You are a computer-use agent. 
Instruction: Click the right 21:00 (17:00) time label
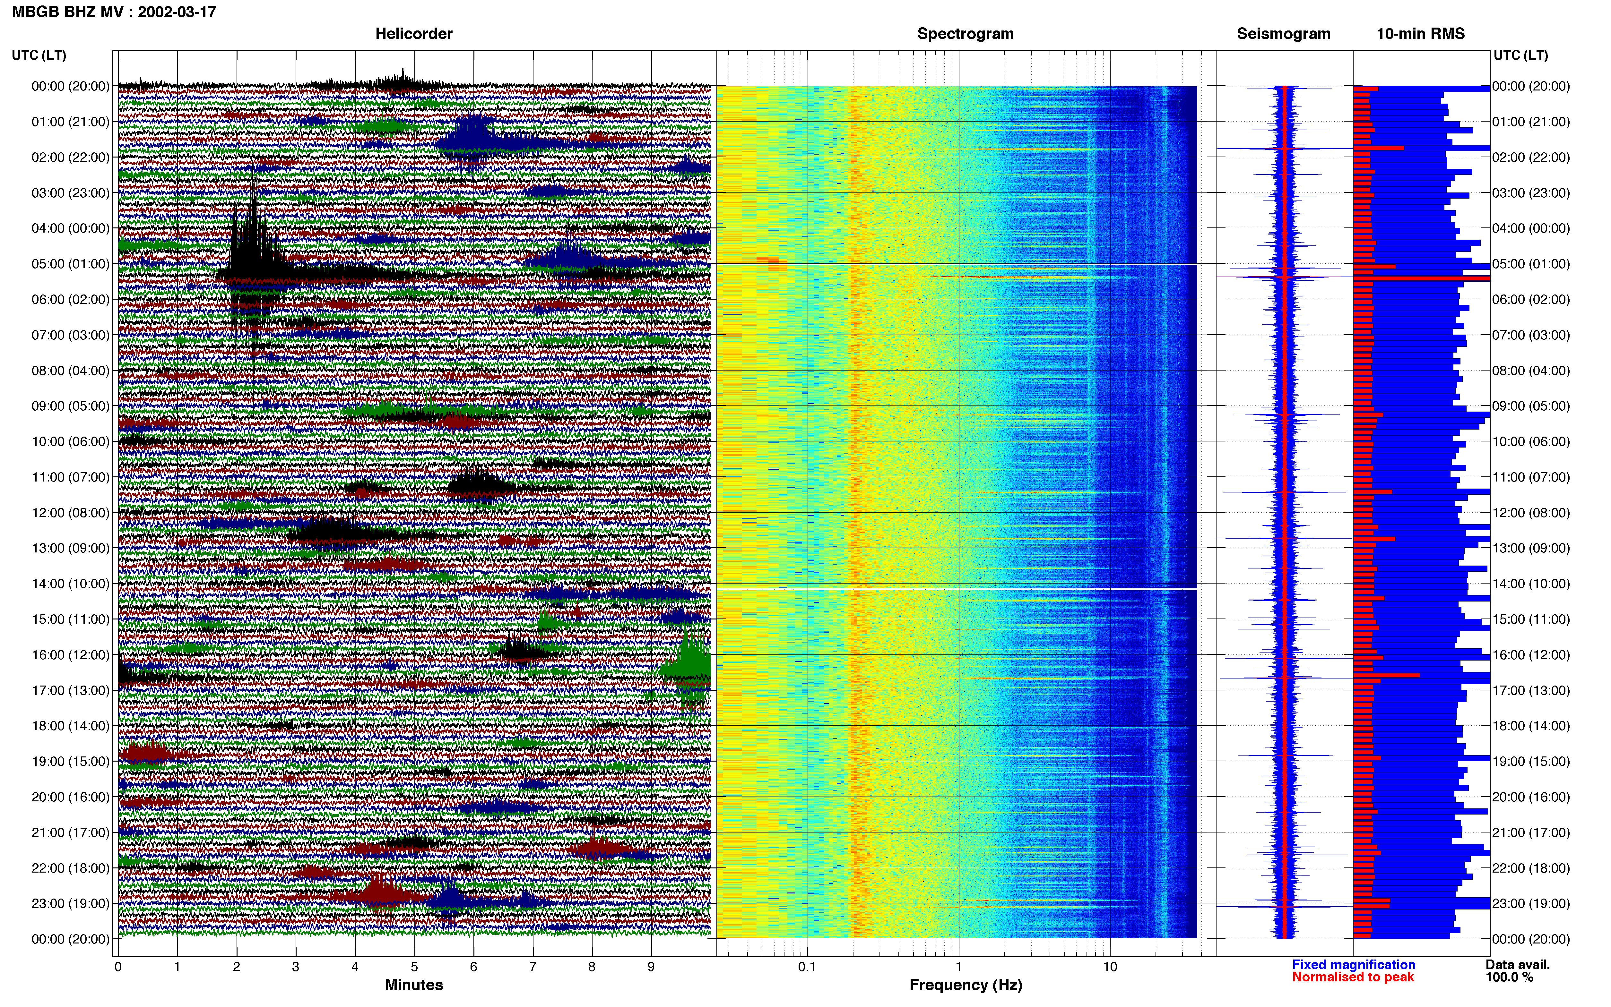click(x=1531, y=832)
